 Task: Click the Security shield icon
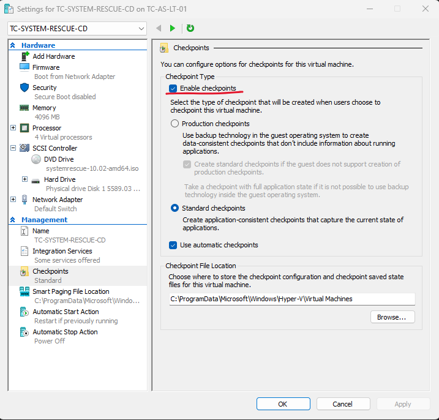tap(24, 88)
